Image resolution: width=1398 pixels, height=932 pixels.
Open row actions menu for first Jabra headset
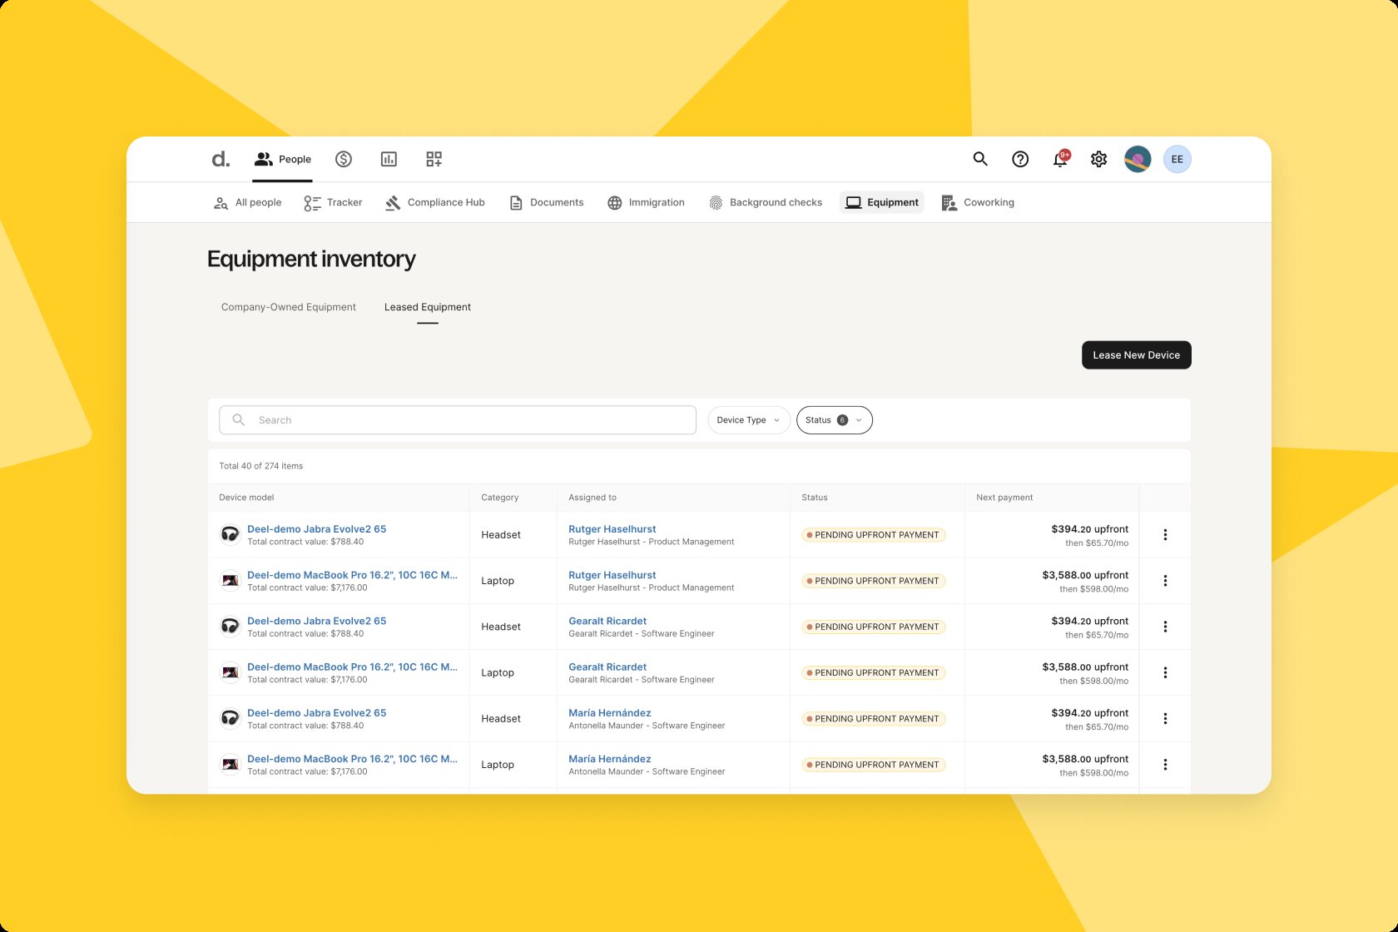[1165, 535]
